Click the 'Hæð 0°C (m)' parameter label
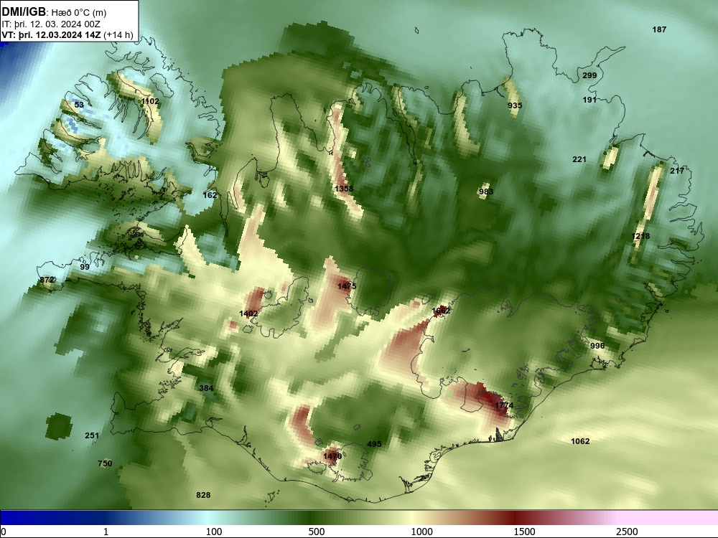Image resolution: width=718 pixels, height=538 pixels. click(x=79, y=13)
